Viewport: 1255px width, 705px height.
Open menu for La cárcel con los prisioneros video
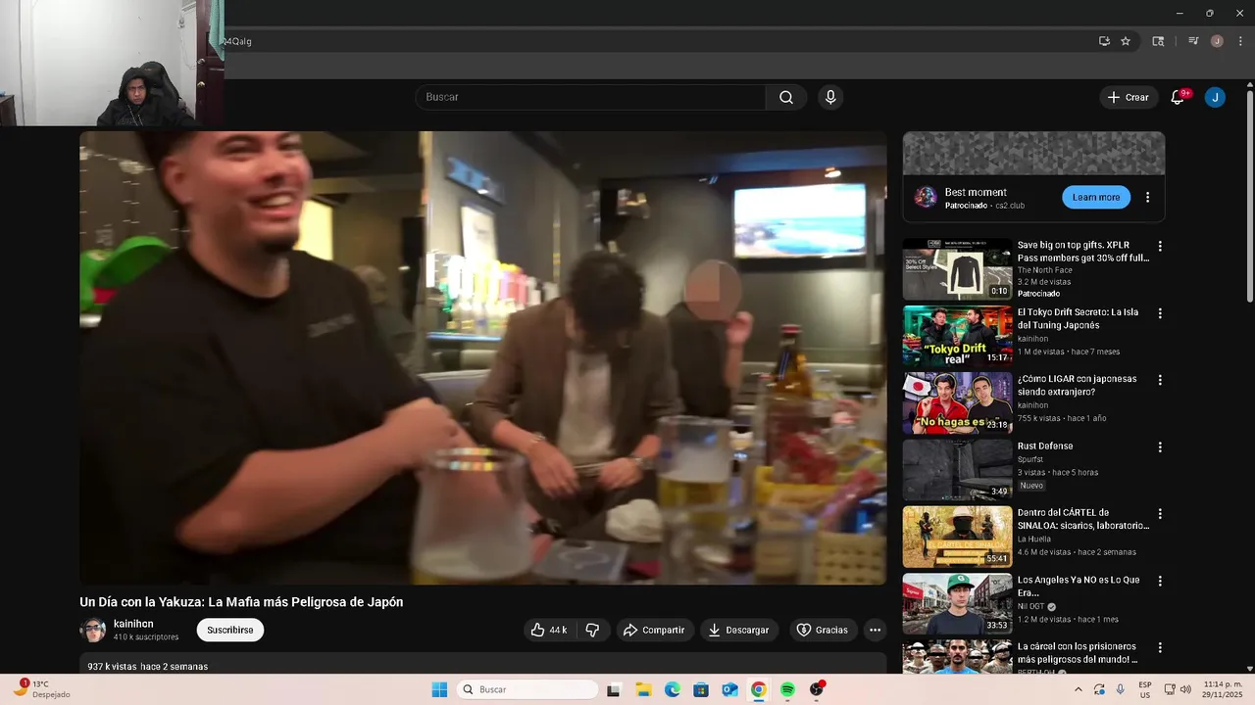(1160, 648)
